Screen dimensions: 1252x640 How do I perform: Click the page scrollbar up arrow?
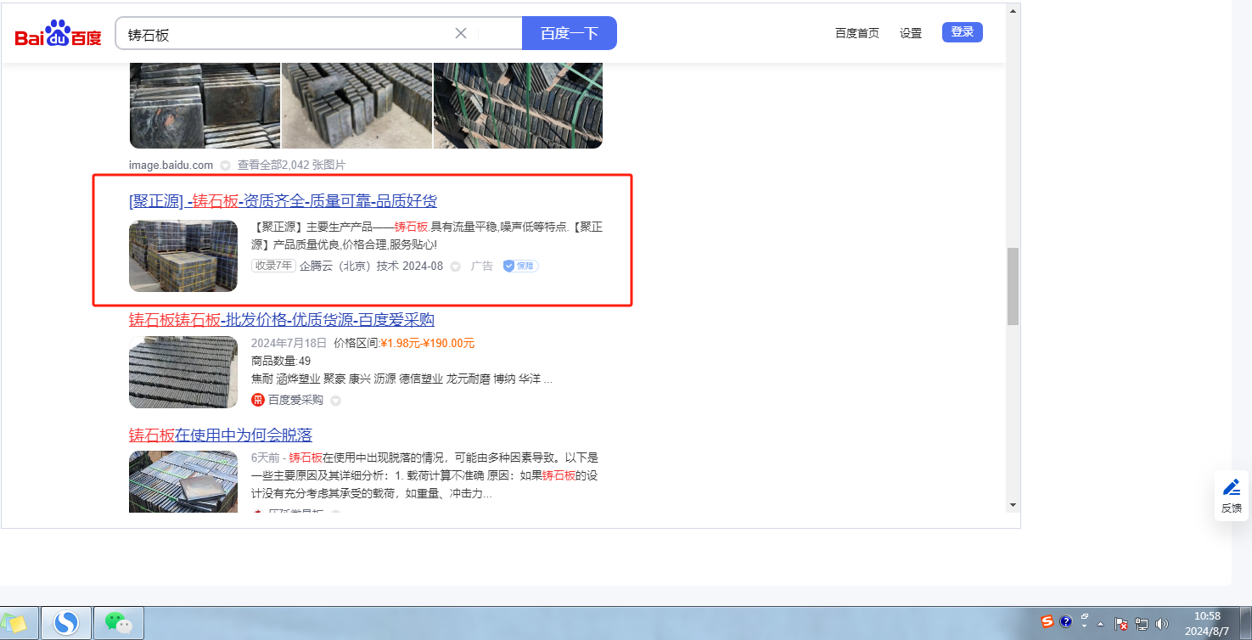pos(1013,12)
